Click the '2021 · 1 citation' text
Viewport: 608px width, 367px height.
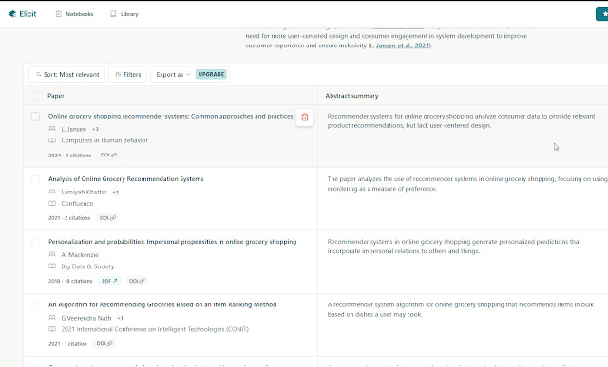[67, 344]
